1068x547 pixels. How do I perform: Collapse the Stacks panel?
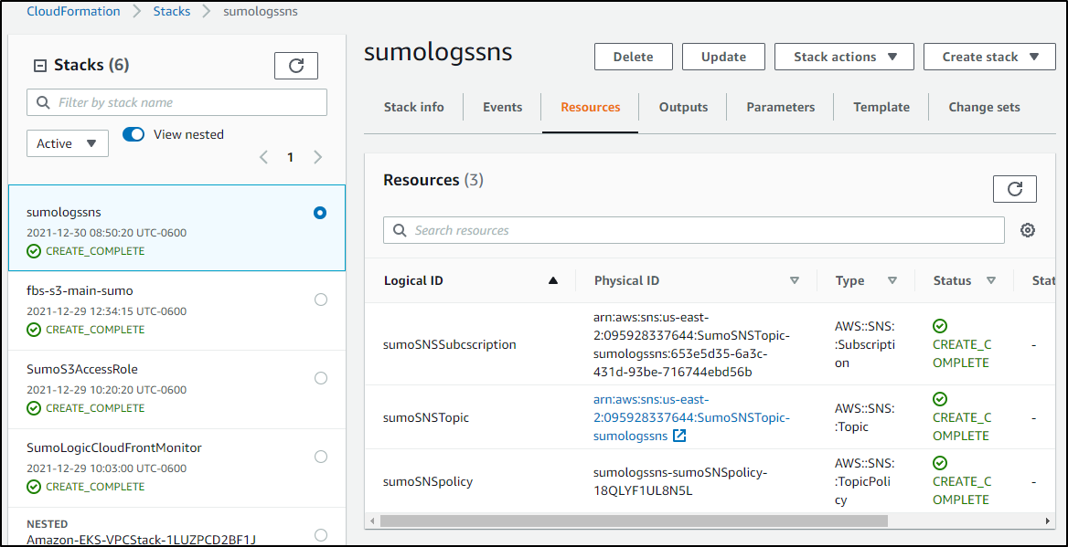40,66
